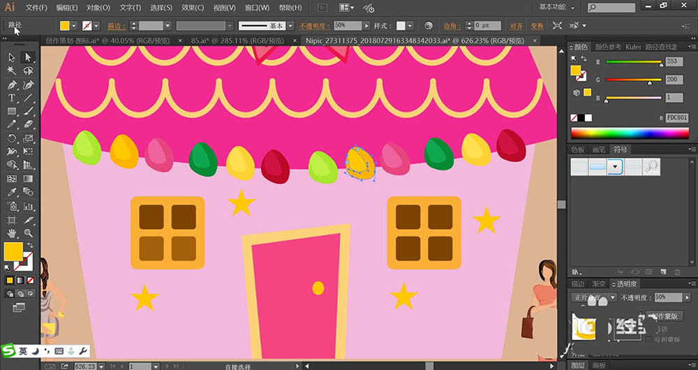Open the fill color dropdown in control bar
Viewport: 698px width, 370px height.
pyautogui.click(x=75, y=26)
